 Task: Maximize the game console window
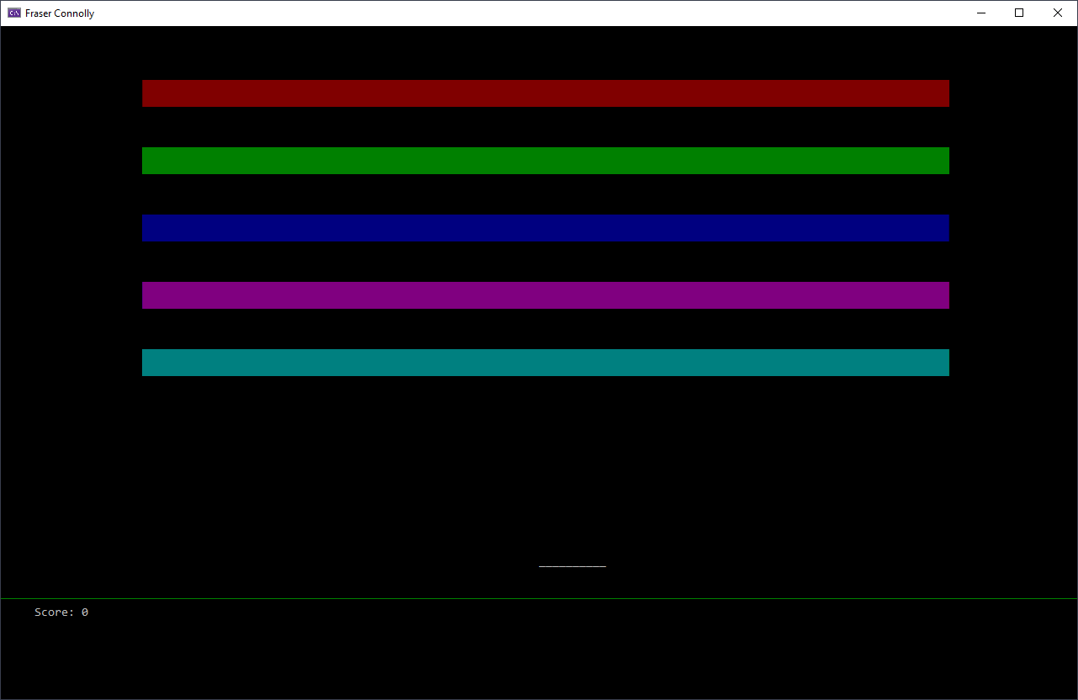click(x=1019, y=13)
